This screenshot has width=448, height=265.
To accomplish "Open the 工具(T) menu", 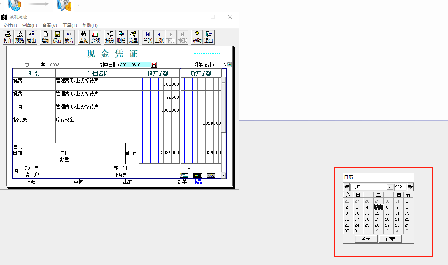I will (70, 25).
